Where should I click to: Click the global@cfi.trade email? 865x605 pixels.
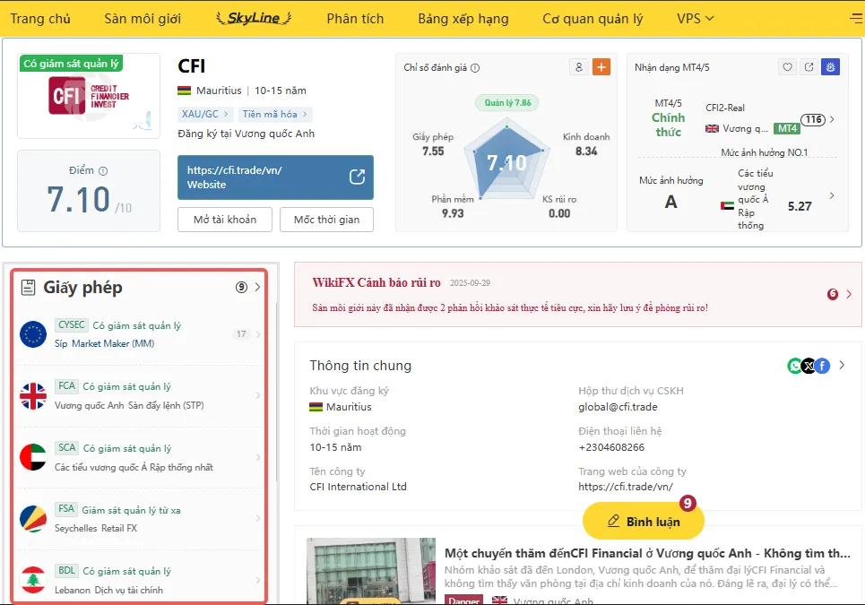coord(618,407)
